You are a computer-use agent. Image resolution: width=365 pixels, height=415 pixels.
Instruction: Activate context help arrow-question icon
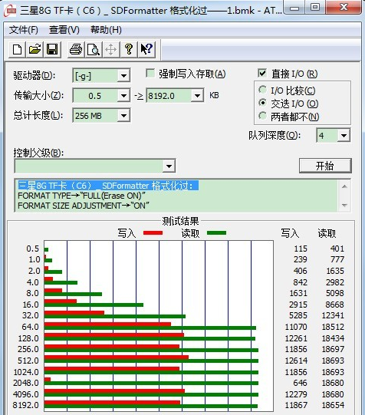[146, 49]
